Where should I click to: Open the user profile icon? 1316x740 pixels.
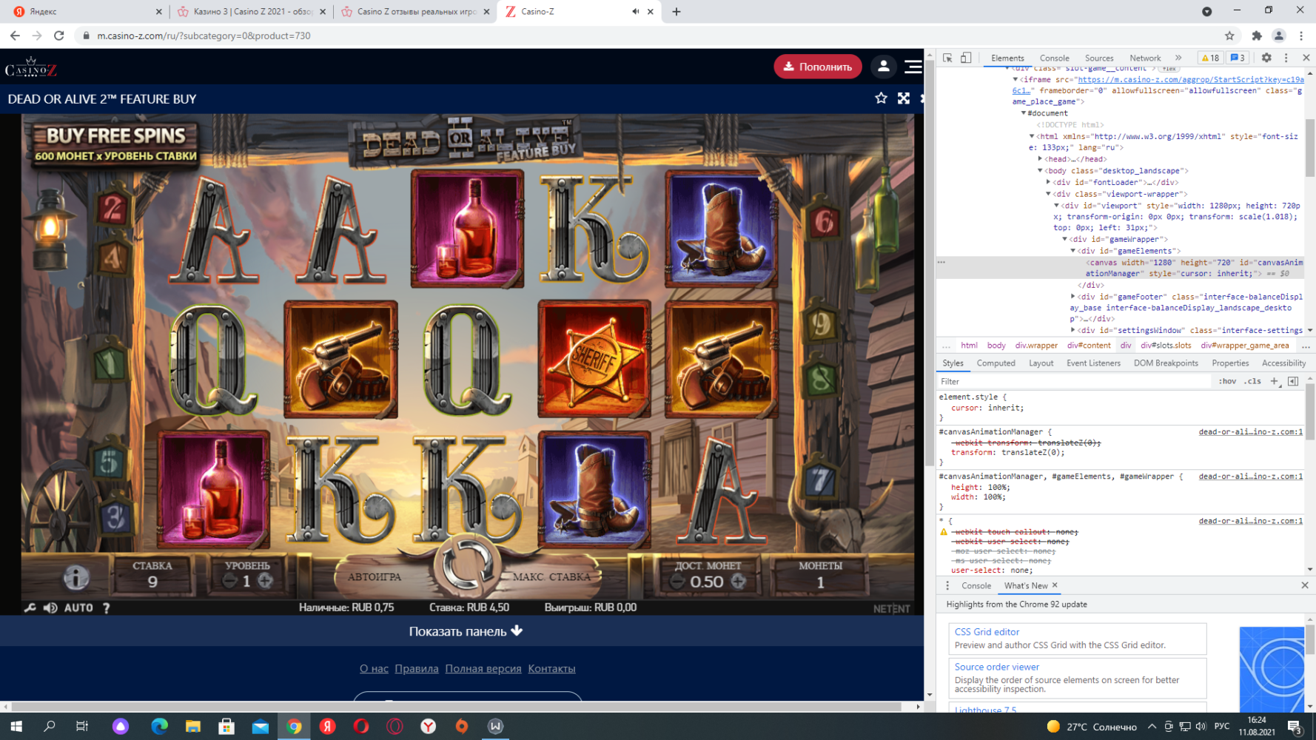click(x=883, y=67)
